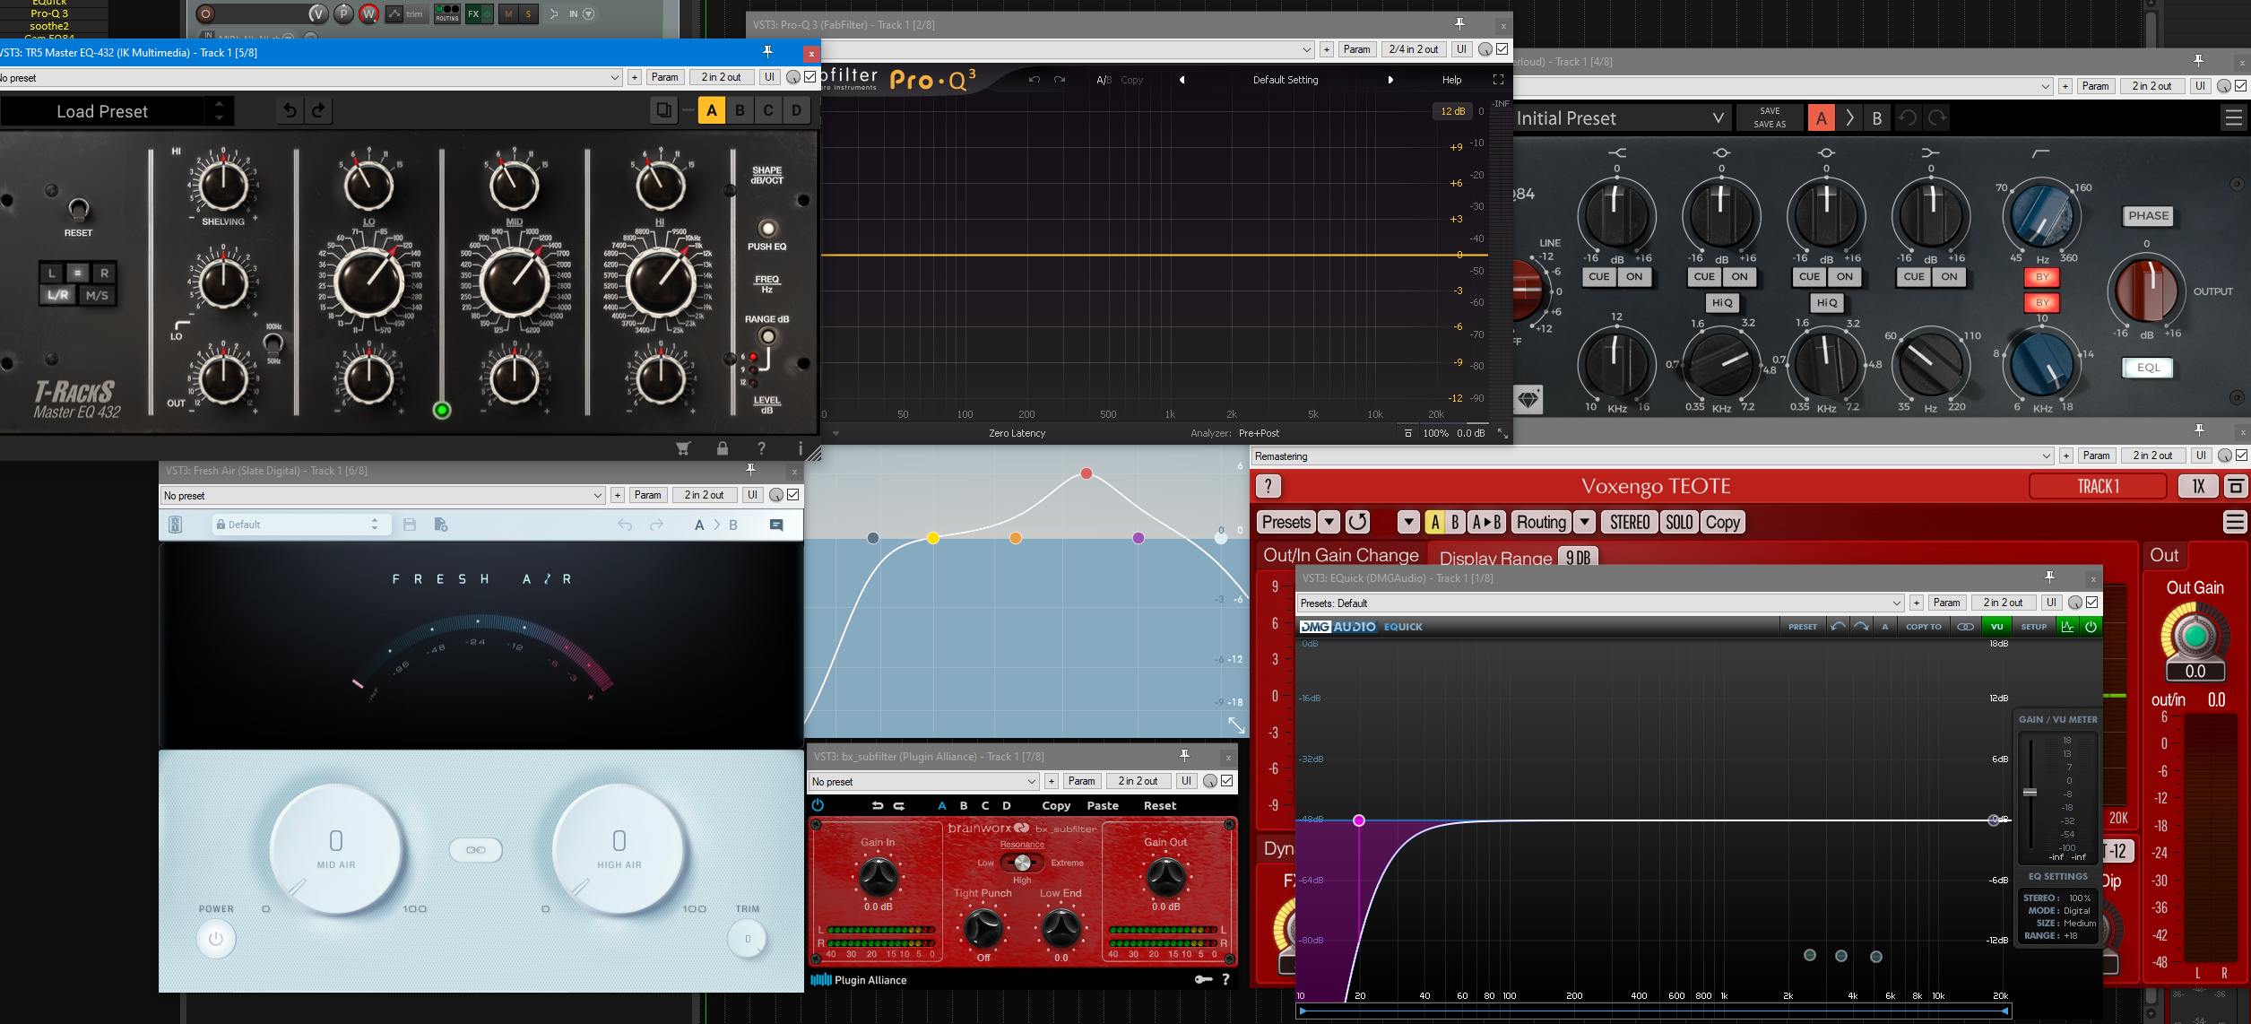Click the Reset button in bx_subfilter
Screen dimensions: 2251x1024
tap(1159, 805)
